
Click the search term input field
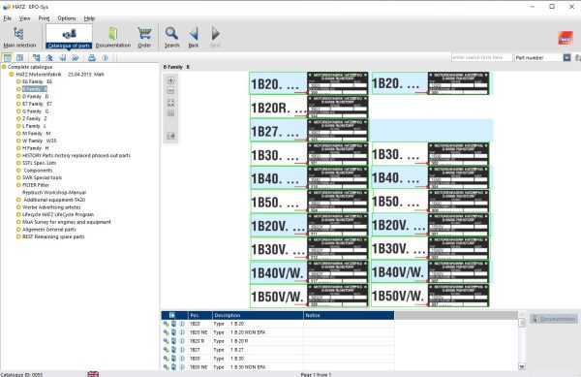click(x=481, y=57)
